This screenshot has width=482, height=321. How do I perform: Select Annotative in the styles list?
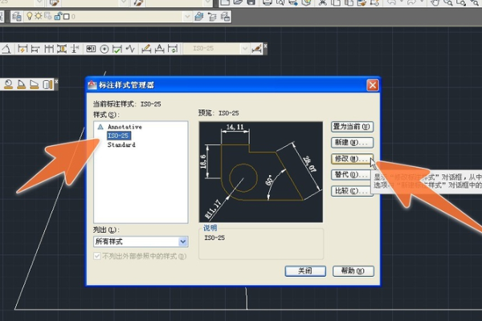[x=125, y=127]
